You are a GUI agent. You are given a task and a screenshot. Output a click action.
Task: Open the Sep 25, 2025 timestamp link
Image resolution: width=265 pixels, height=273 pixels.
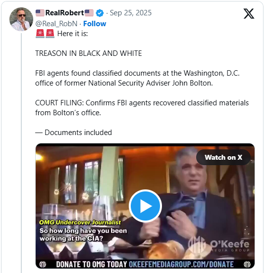131,13
